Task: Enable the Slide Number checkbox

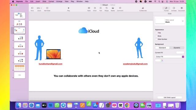Action: tap(156, 39)
